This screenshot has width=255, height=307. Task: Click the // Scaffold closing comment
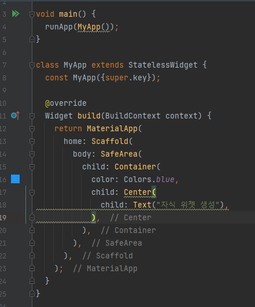[x=108, y=256]
